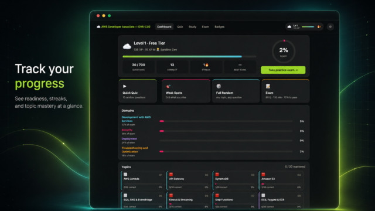This screenshot has width=375, height=211.
Task: Click the API Gateway topic name
Action: 176,179
